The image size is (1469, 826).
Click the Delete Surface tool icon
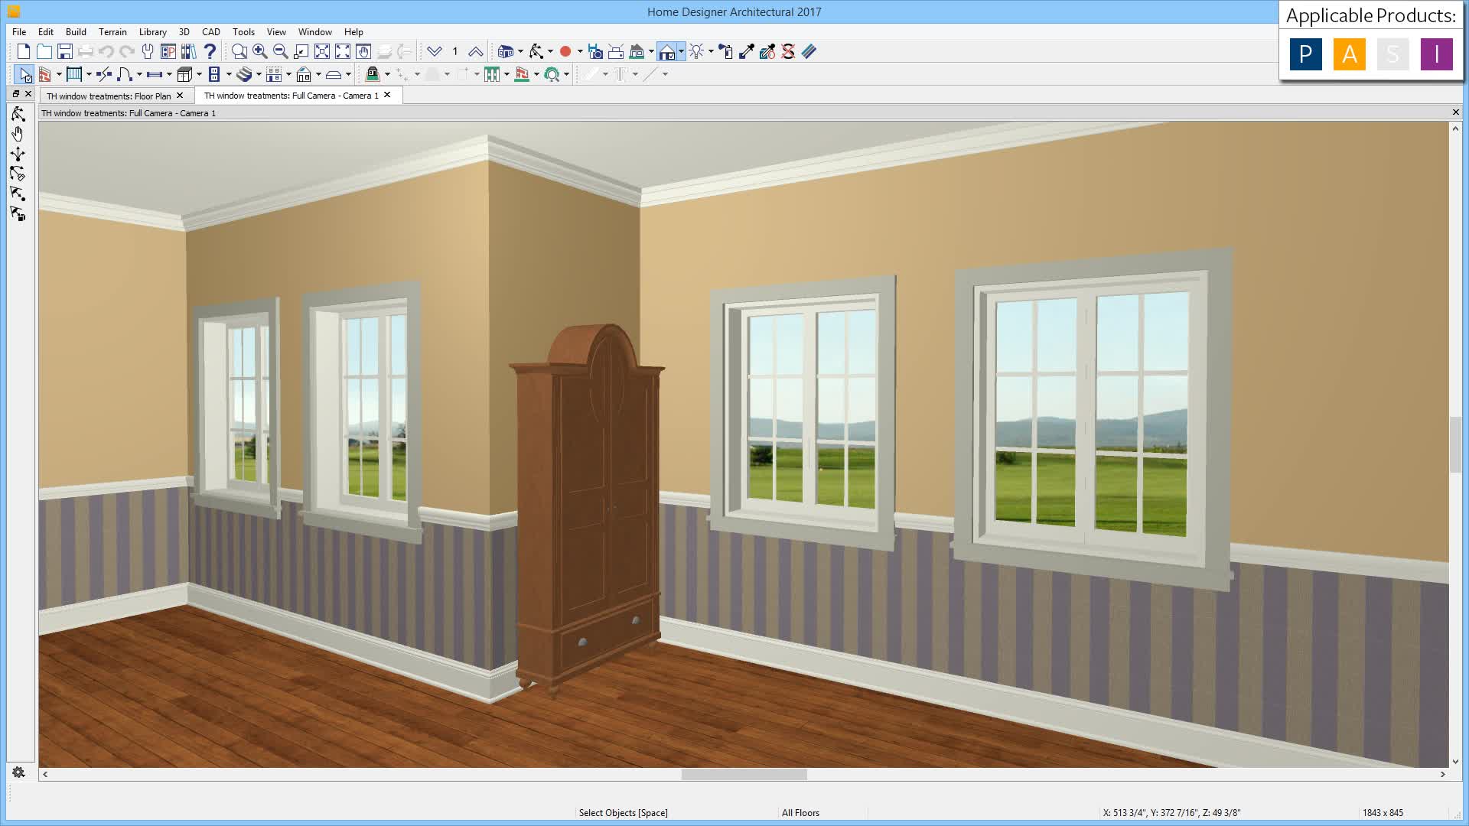pyautogui.click(x=788, y=52)
